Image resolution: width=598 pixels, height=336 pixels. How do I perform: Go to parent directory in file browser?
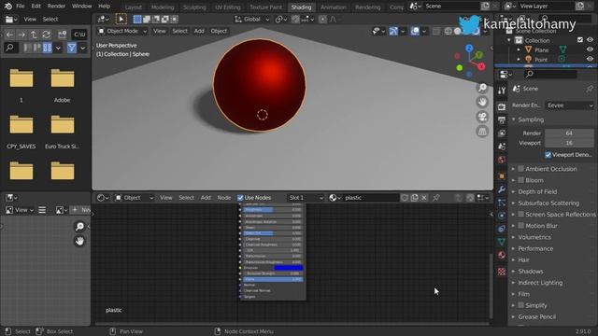[x=34, y=35]
